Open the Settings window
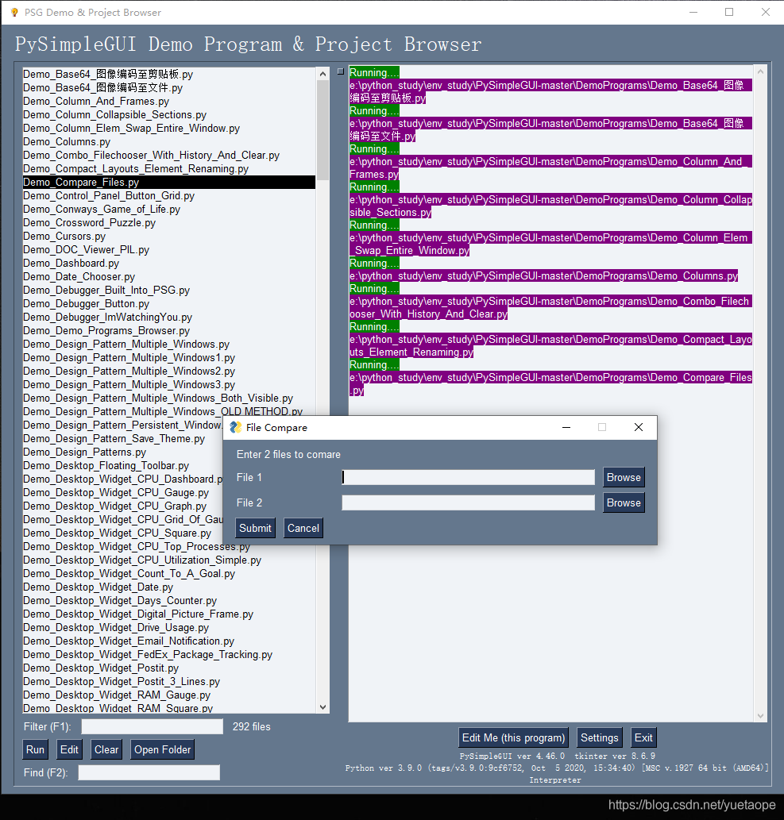The width and height of the screenshot is (784, 820). pyautogui.click(x=599, y=738)
